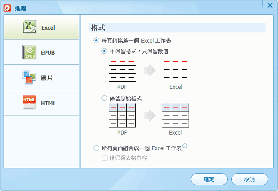Select 所有頁面組合成一個 Excel 工作表 radio button
This screenshot has height=191, width=278.
point(96,148)
